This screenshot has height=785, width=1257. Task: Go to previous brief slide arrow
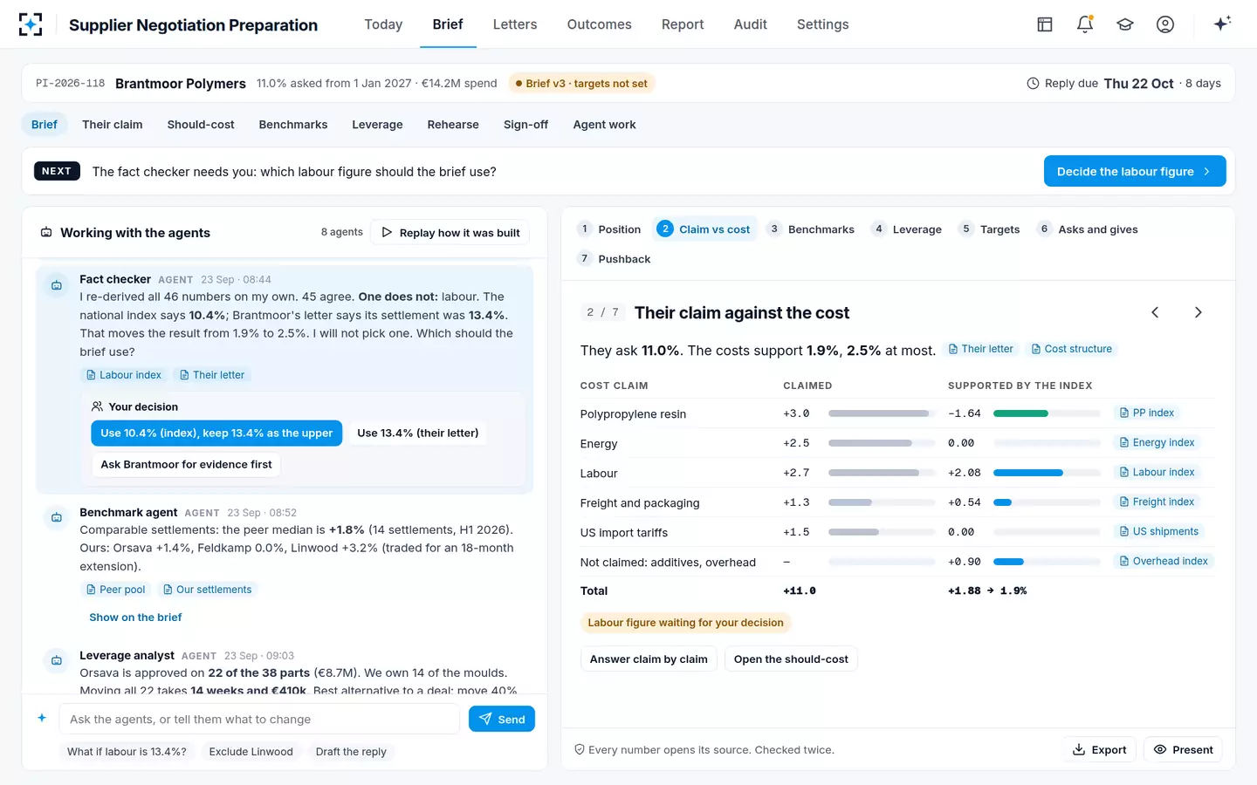click(1155, 312)
